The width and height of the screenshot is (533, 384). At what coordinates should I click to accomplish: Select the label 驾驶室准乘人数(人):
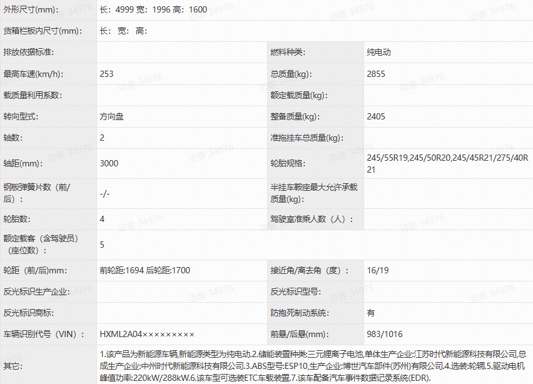coord(312,219)
